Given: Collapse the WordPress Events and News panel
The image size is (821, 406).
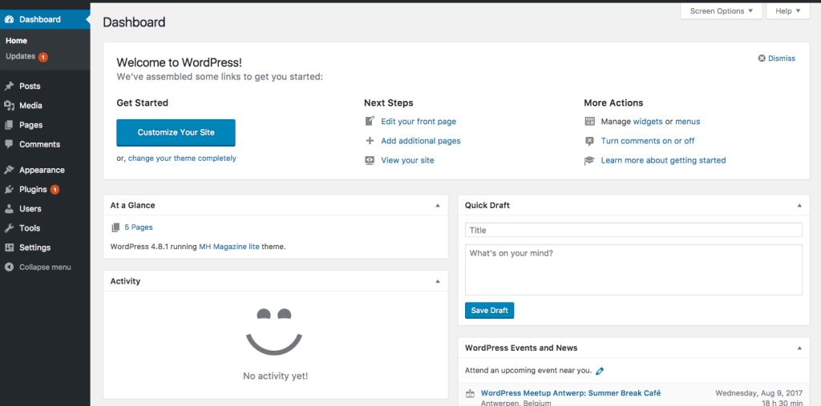Looking at the screenshot, I should pyautogui.click(x=799, y=348).
